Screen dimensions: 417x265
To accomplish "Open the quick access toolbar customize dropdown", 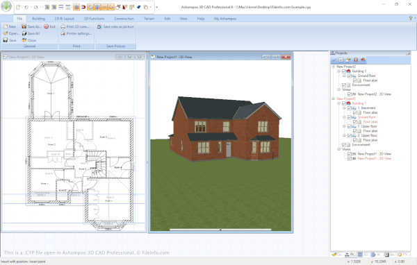I will click(x=156, y=7).
